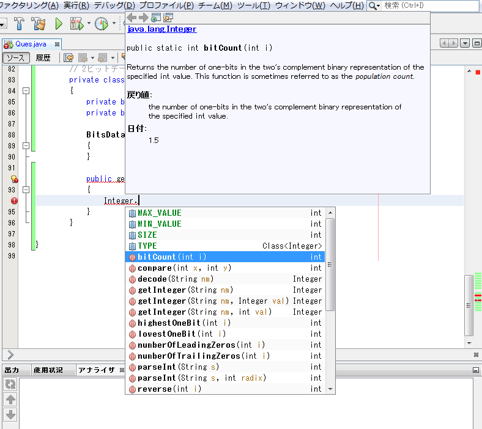Click the completion list scrollbar thumb
The image size is (482, 429).
[330, 265]
